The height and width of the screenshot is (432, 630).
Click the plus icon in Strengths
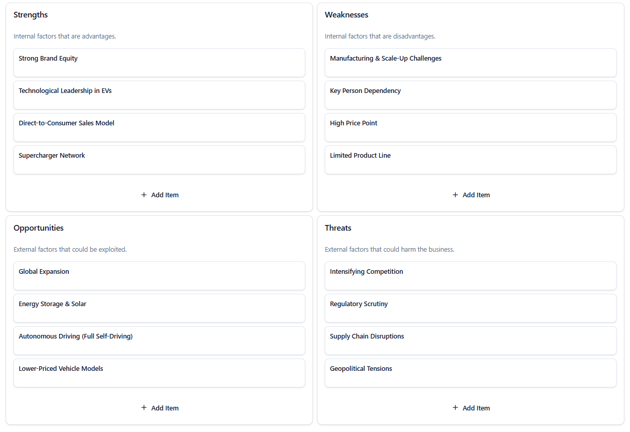point(144,195)
